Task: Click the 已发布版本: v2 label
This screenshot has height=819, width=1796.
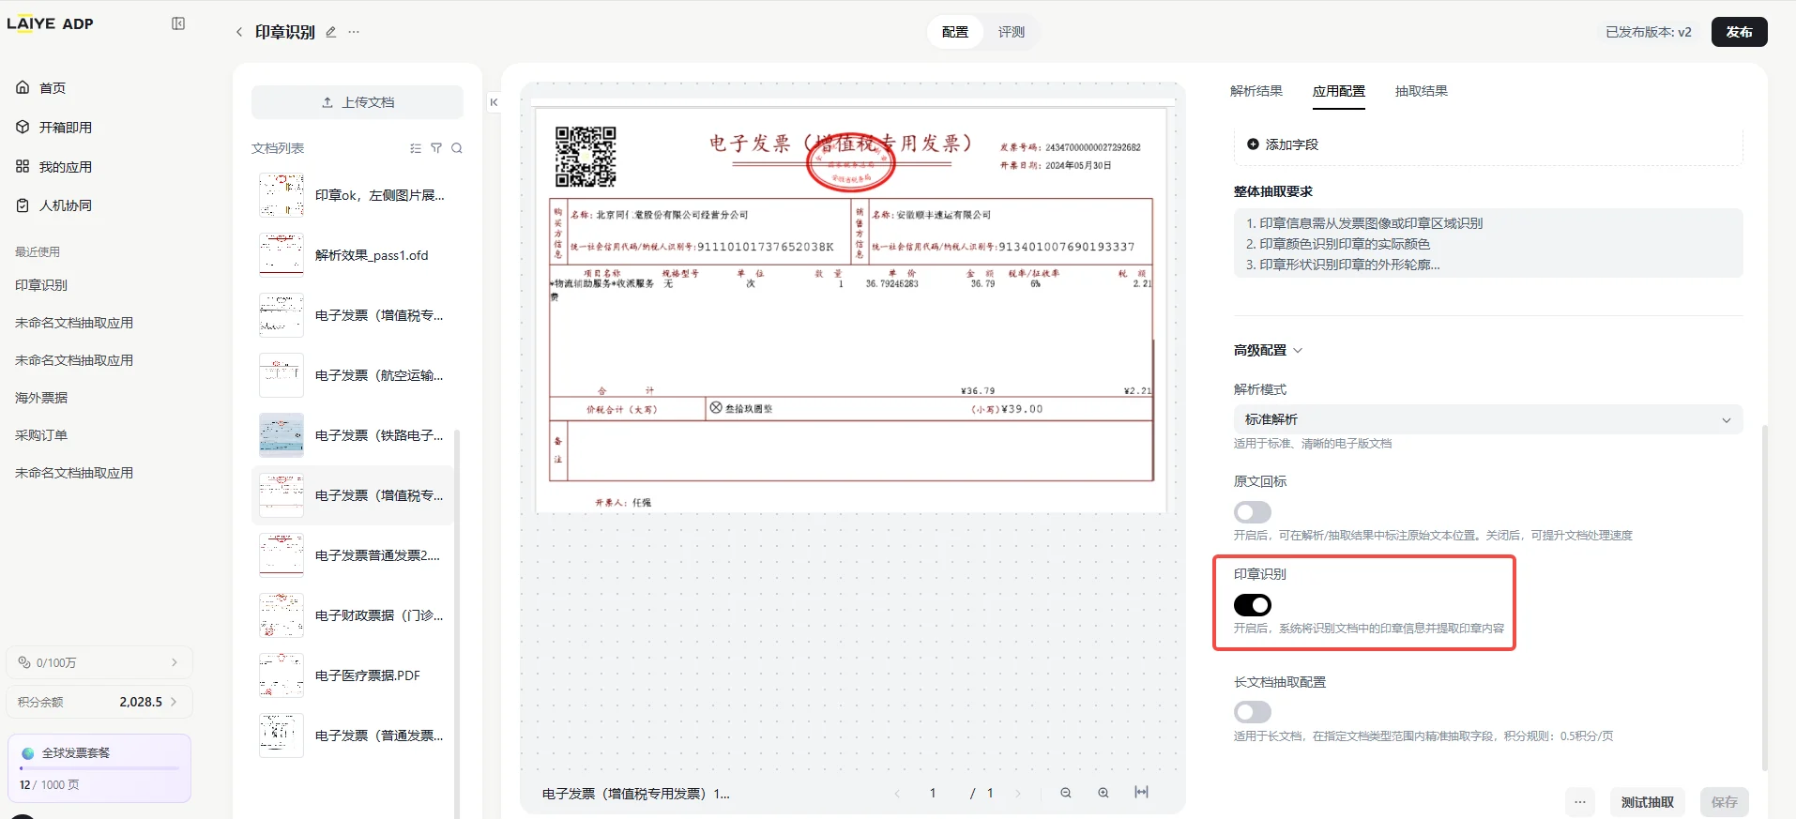Action: 1648,32
